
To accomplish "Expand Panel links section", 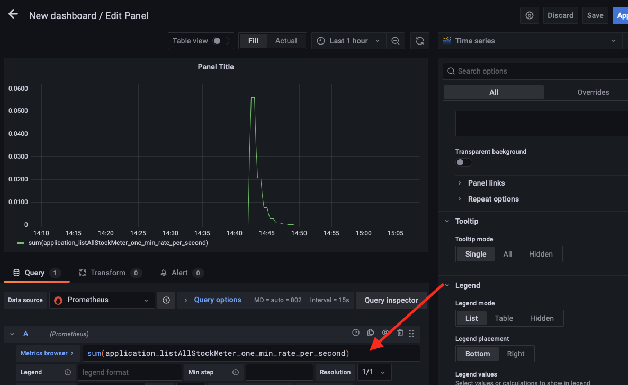I will pos(486,183).
